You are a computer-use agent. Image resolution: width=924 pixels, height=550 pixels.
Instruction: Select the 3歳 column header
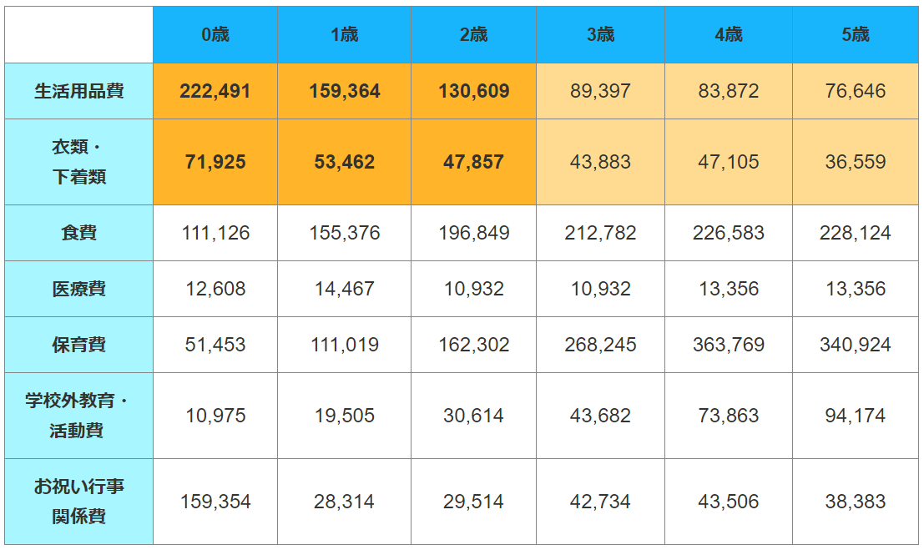pyautogui.click(x=600, y=34)
